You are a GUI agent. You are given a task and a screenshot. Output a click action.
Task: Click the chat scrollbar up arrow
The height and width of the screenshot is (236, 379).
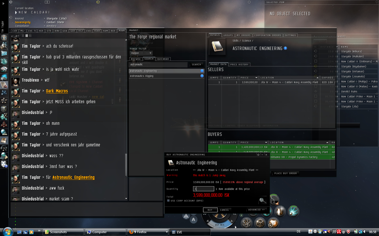coord(126,40)
